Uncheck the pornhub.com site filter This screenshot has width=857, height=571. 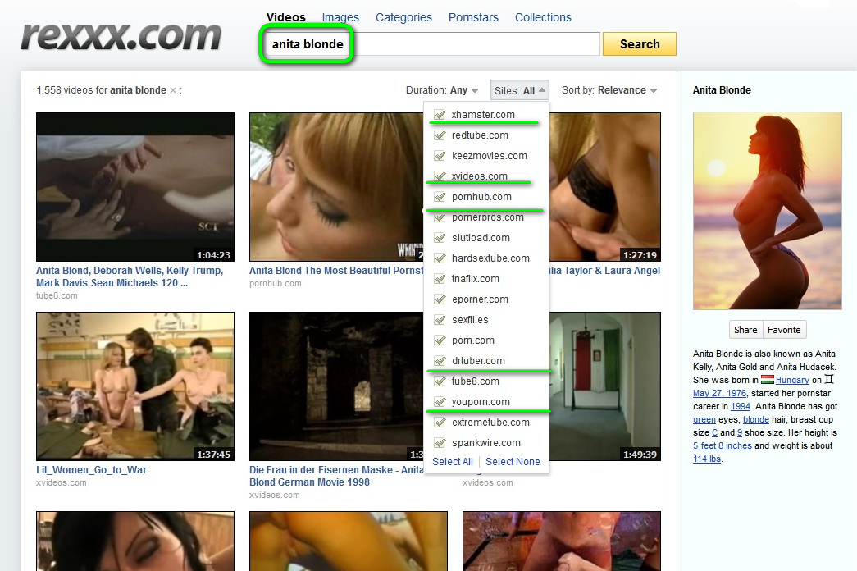tap(440, 196)
